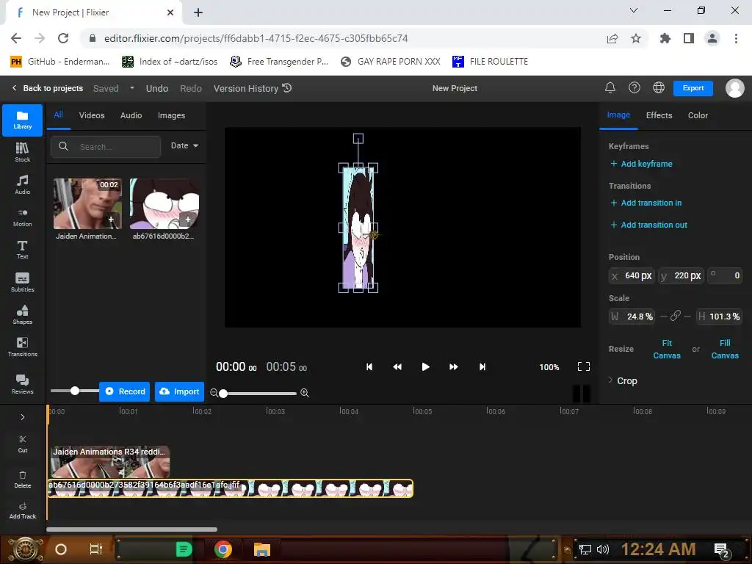Open the Stock media panel
Image resolution: width=752 pixels, height=564 pixels.
coord(23,153)
